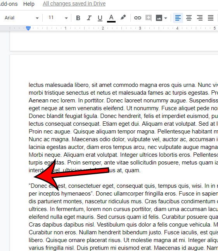Right align the text
The width and height of the screenshot is (218, 251).
click(200, 18)
